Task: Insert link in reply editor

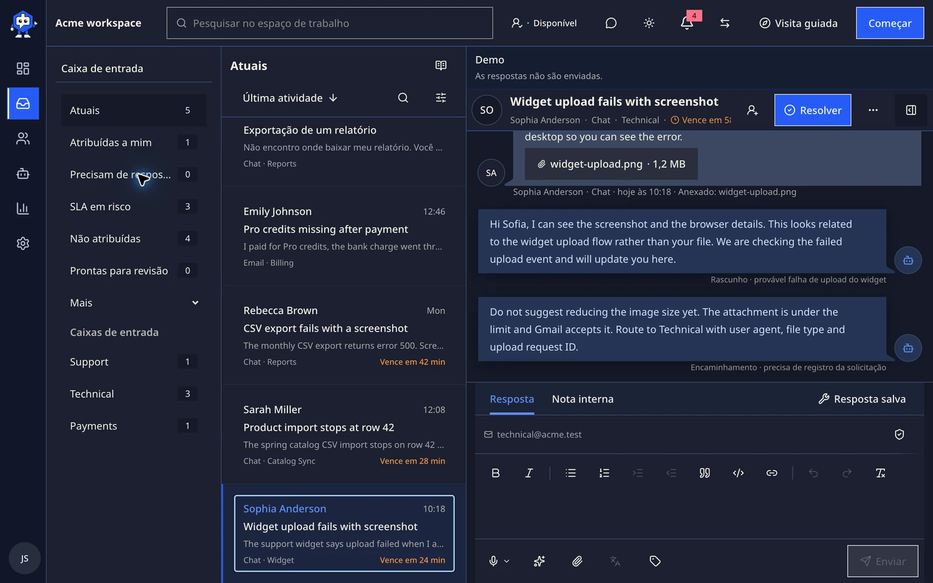Action: click(x=771, y=473)
